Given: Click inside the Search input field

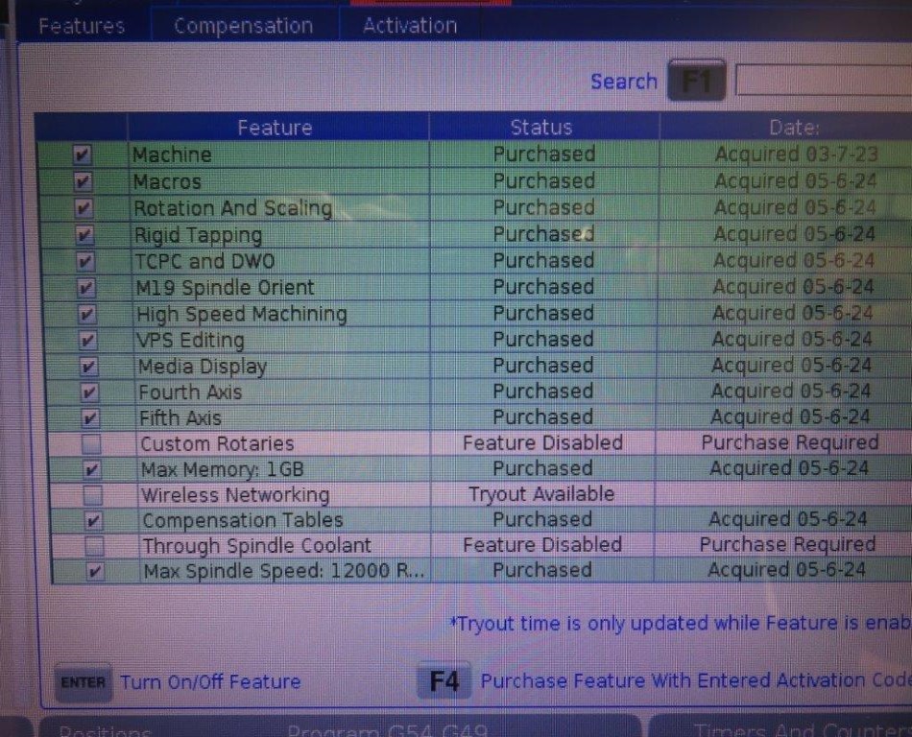Looking at the screenshot, I should tap(823, 82).
